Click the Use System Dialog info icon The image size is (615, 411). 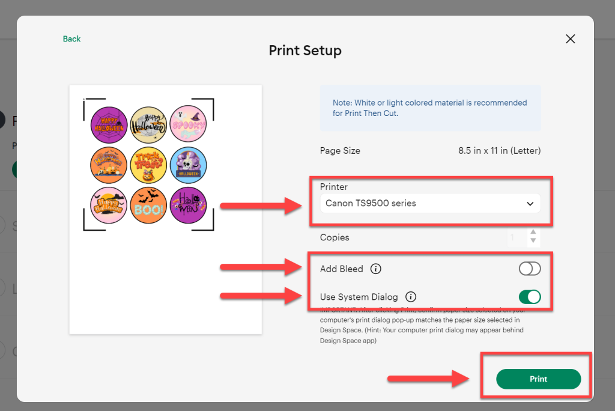coord(411,297)
